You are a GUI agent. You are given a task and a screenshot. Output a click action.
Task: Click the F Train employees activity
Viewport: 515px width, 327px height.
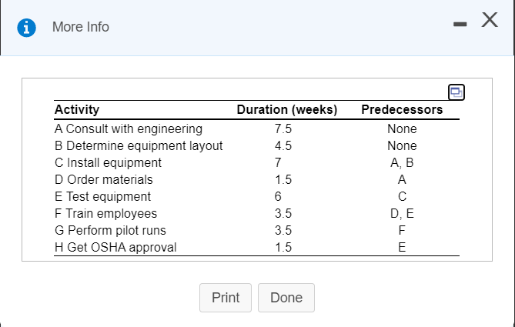pyautogui.click(x=106, y=213)
